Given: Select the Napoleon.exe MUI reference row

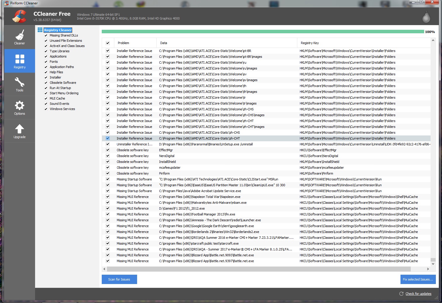Looking at the screenshot, I should click(x=266, y=197).
